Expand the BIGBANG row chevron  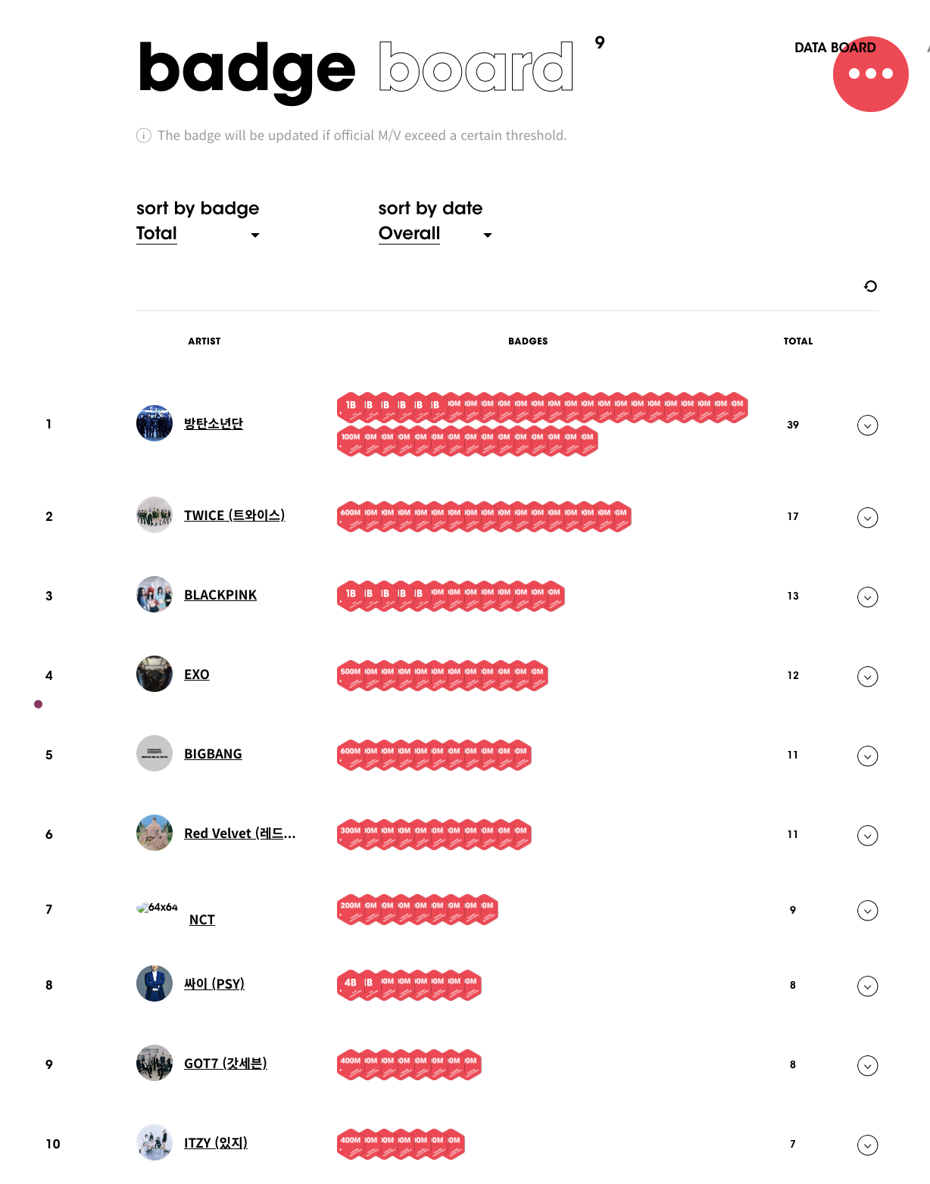coord(867,756)
